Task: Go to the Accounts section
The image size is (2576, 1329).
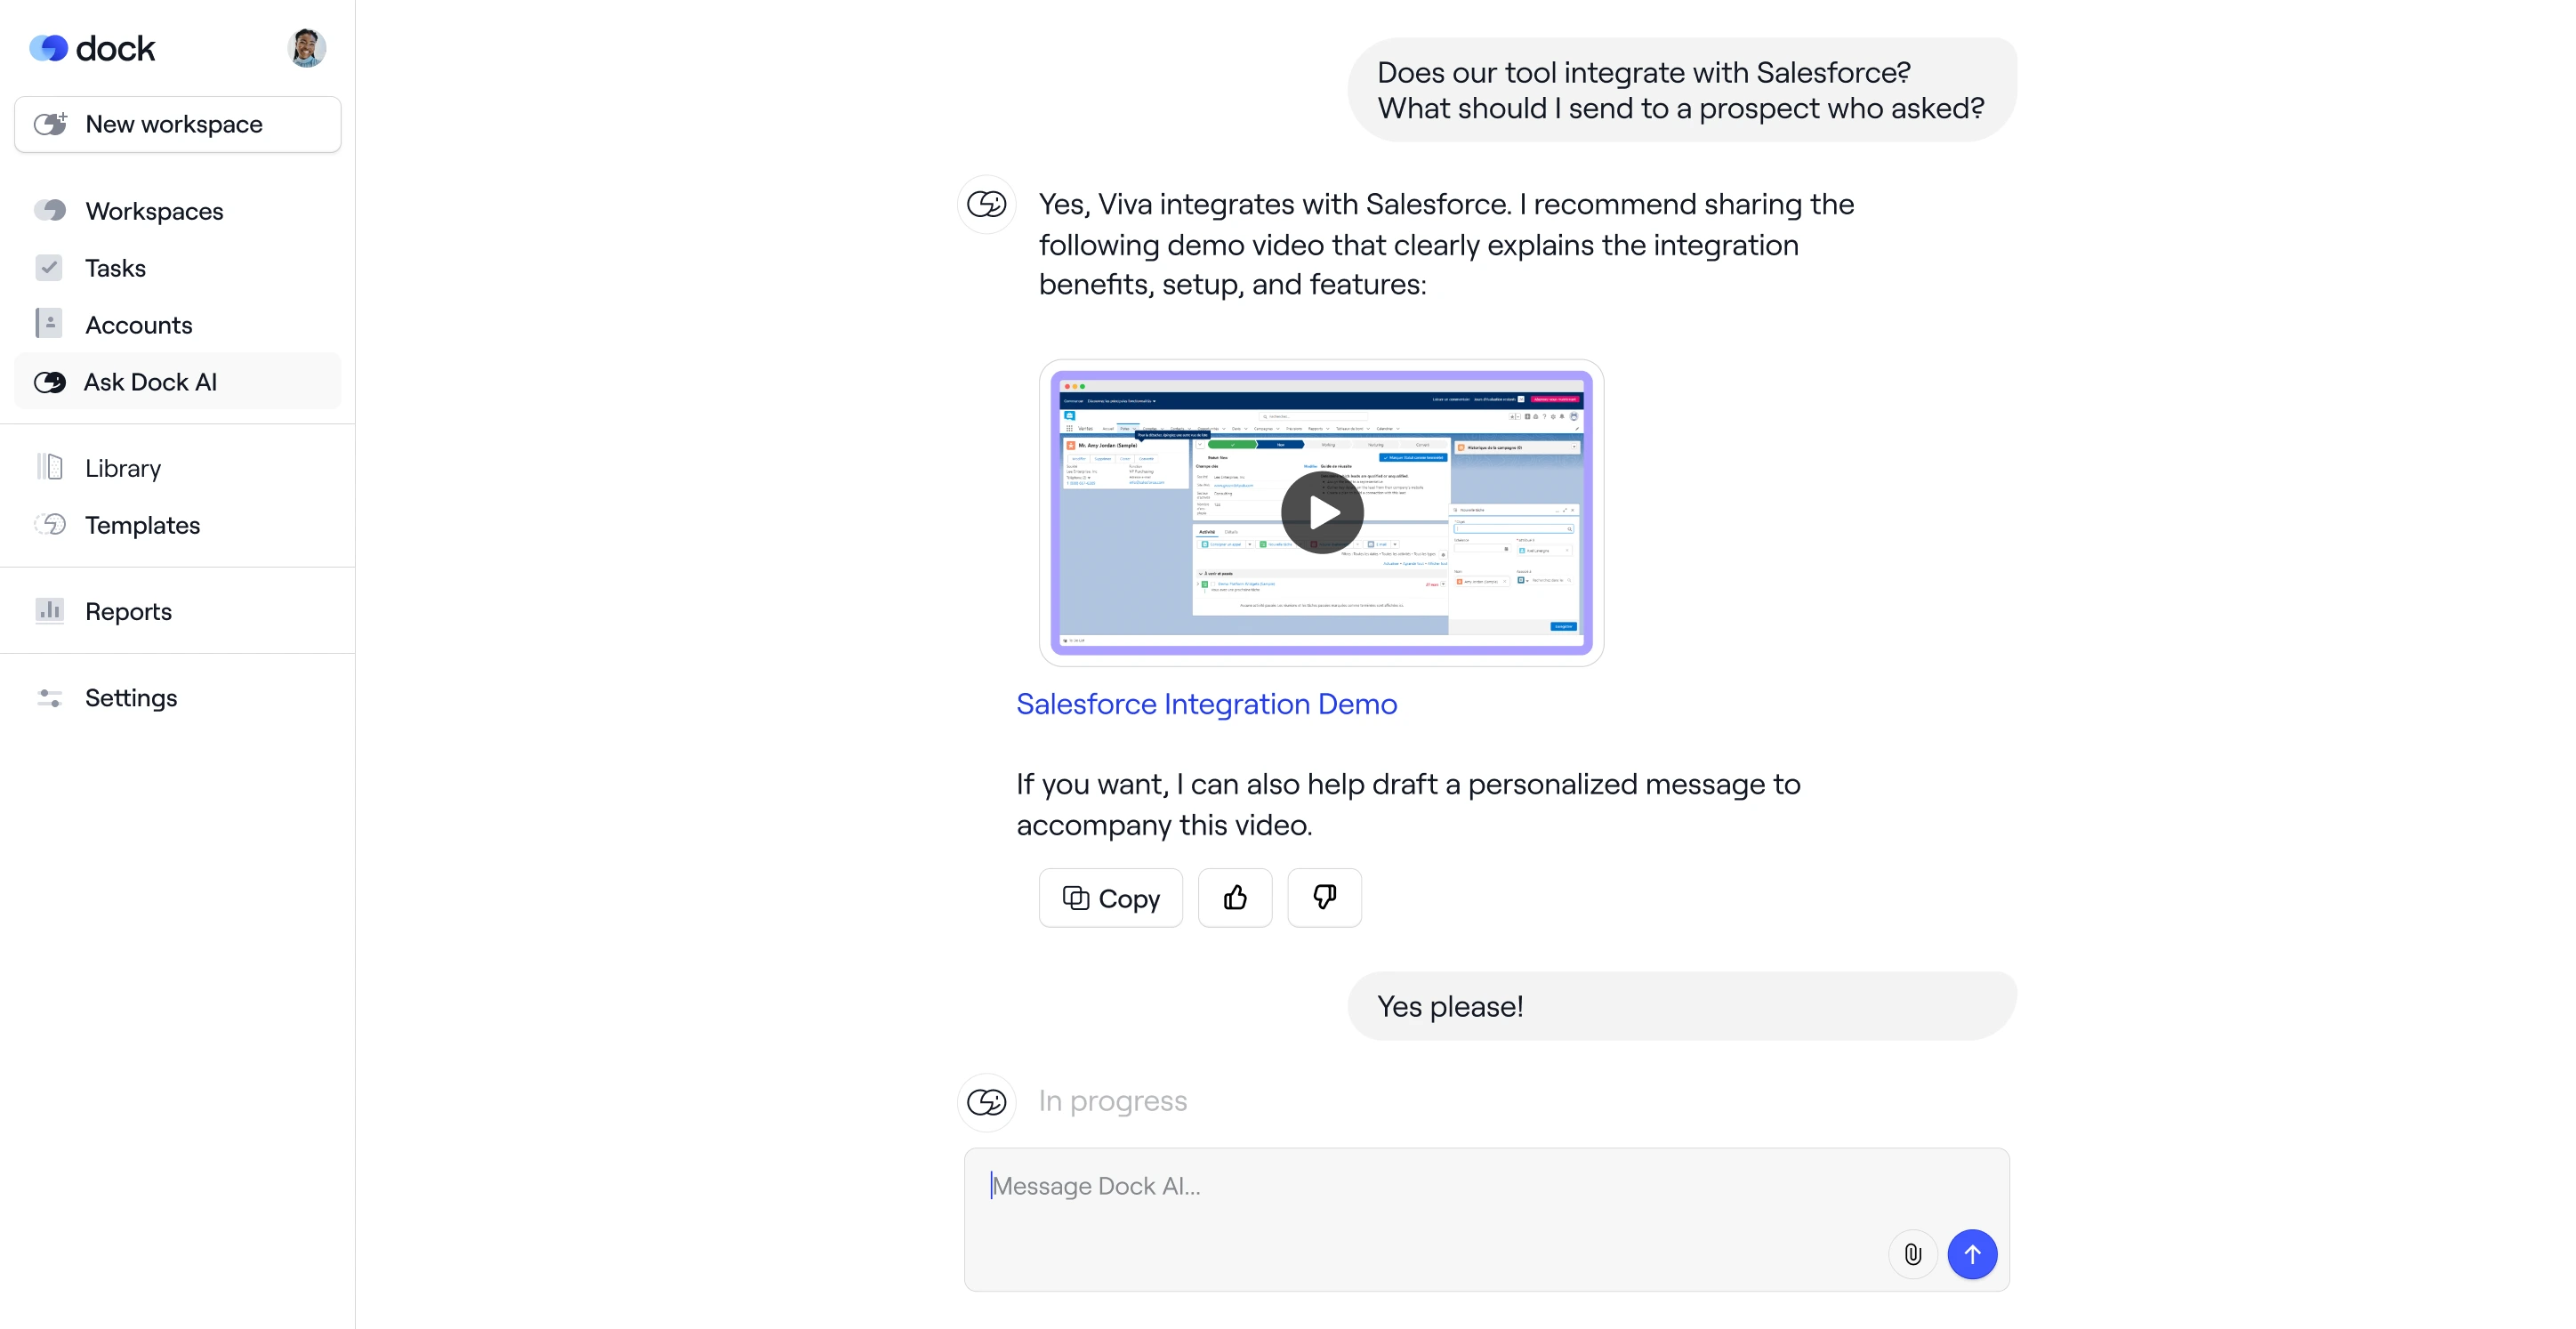Action: [138, 325]
